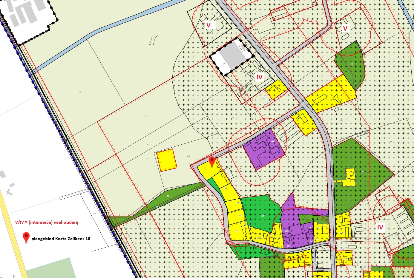
Task: Click the 'IV' label beside the striped white building
Action: pos(380,227)
